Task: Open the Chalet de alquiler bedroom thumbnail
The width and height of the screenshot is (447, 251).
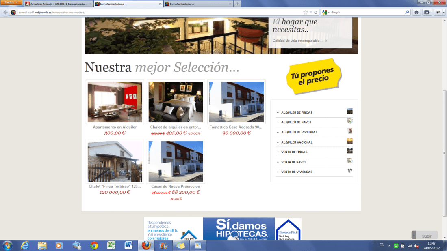Action: [x=176, y=102]
